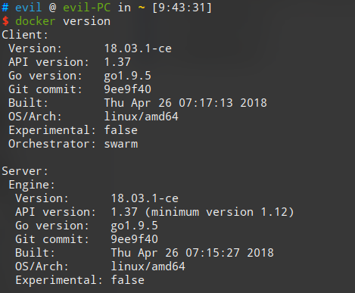Click the server OS/Arch value linux/amd64
Image resolution: width=355 pixels, height=293 pixels.
tap(148, 267)
